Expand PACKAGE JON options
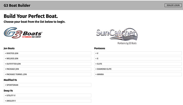Viewport: 183px width, 105px height. (47, 69)
